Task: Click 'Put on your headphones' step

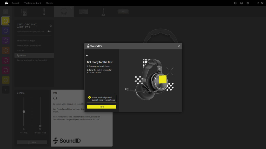Action: coord(98,66)
